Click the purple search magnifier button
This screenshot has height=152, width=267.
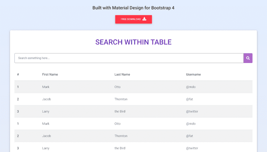point(248,58)
